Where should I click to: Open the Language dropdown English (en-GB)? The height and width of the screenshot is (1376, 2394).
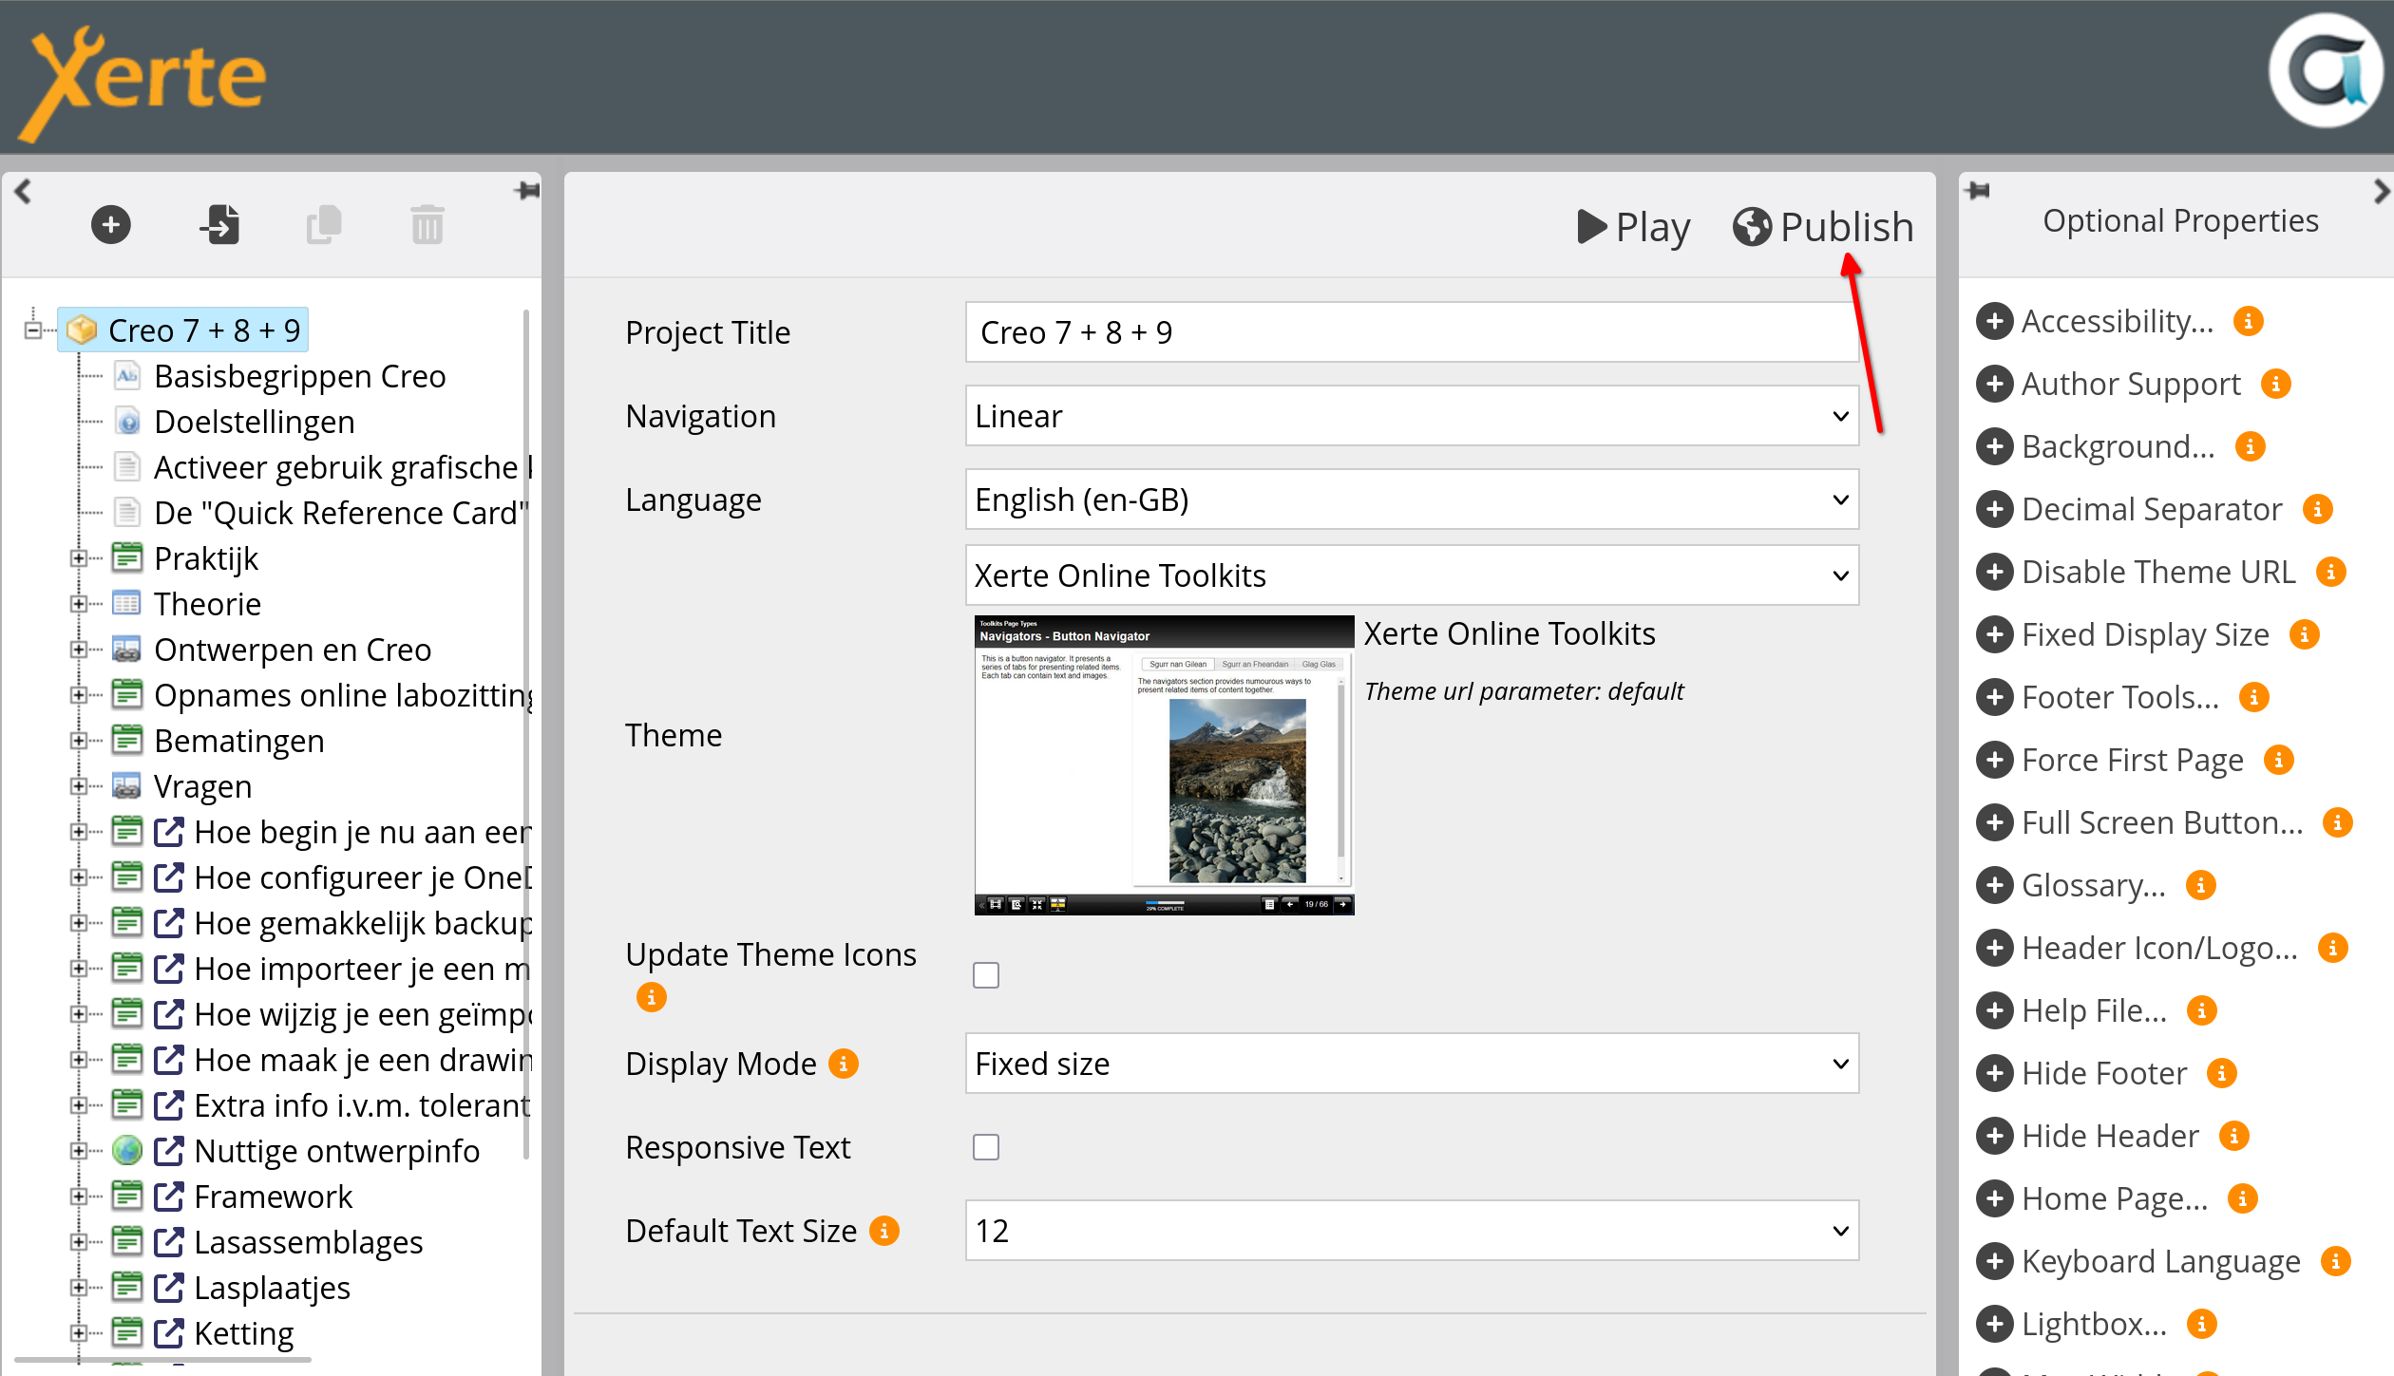pyautogui.click(x=1411, y=500)
